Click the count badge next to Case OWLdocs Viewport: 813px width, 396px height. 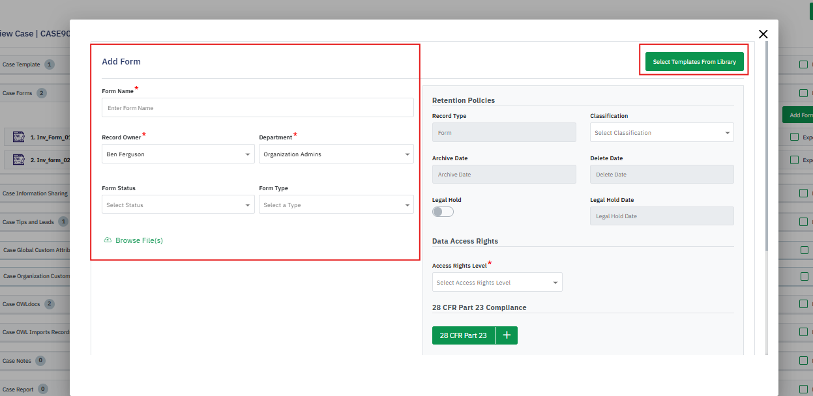[x=50, y=304]
